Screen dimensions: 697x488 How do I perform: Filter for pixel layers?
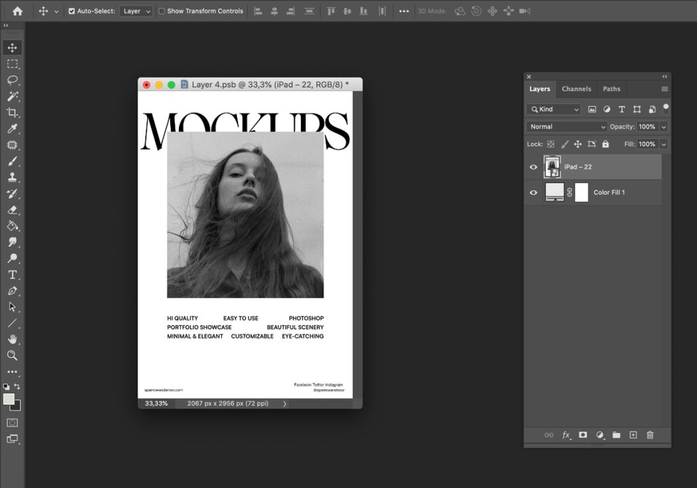(x=592, y=110)
